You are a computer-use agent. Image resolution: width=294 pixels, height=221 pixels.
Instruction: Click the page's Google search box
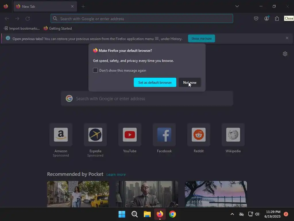point(147,98)
